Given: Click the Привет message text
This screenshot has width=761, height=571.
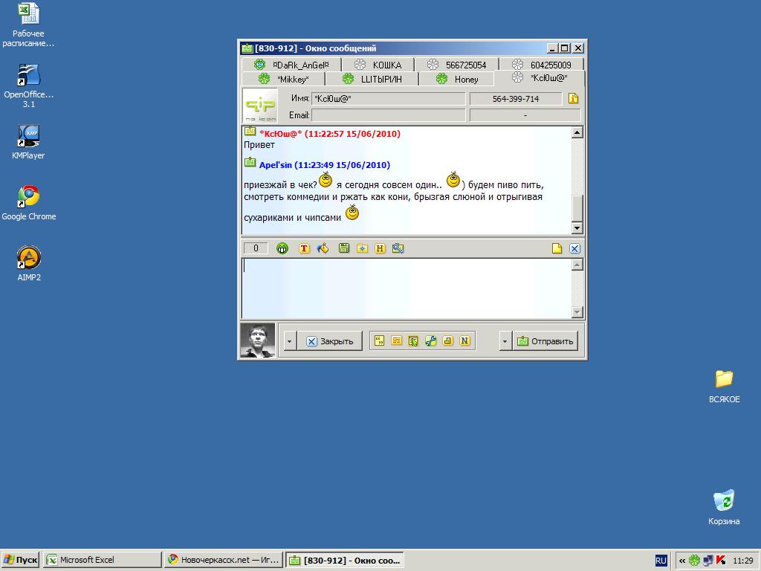Looking at the screenshot, I should coord(259,145).
